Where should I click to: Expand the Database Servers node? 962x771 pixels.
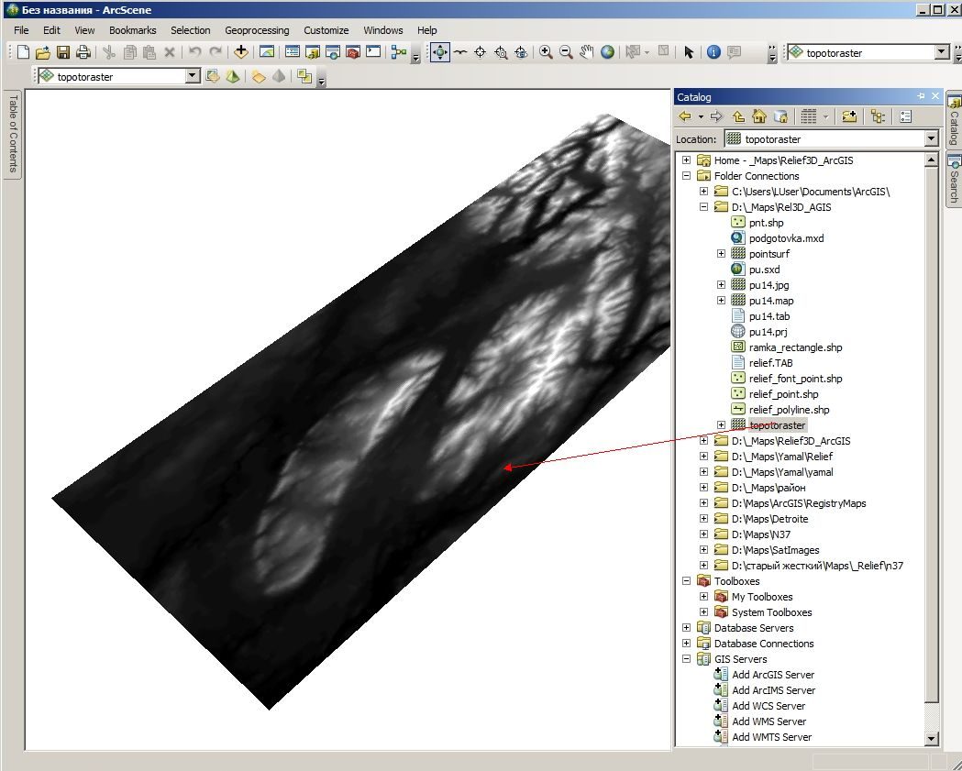pos(687,627)
